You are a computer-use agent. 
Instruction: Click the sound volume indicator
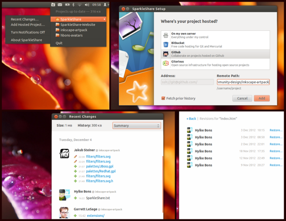(x=87, y=5)
